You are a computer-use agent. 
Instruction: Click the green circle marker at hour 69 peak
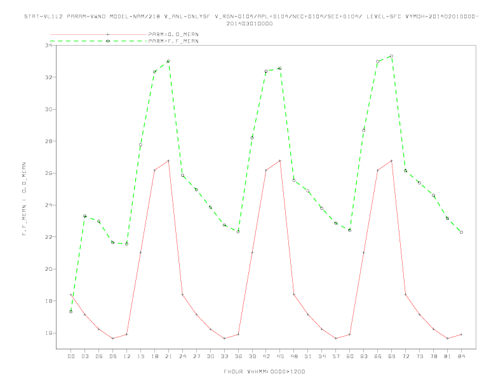(391, 56)
